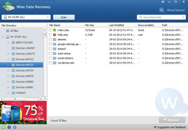Click the horizontal scrollbar thumb in directory tree
188x130 pixels.
tap(15, 99)
